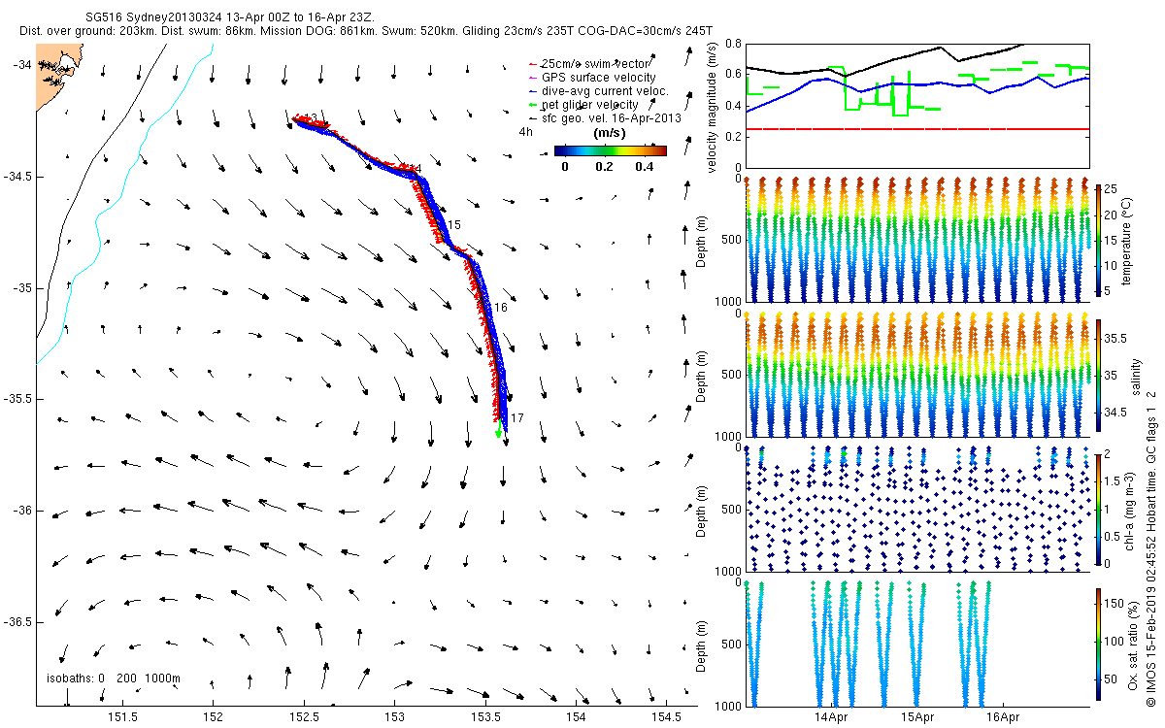The image size is (1165, 728).
Task: Click the '154' longitude tick label
Action: coord(577,717)
